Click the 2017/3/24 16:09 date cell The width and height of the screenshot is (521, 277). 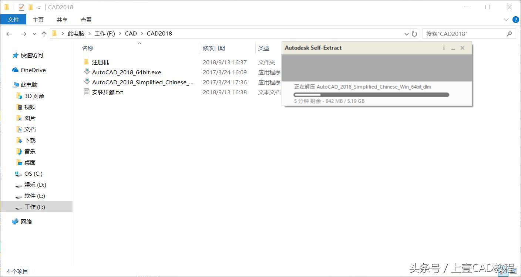coord(225,72)
